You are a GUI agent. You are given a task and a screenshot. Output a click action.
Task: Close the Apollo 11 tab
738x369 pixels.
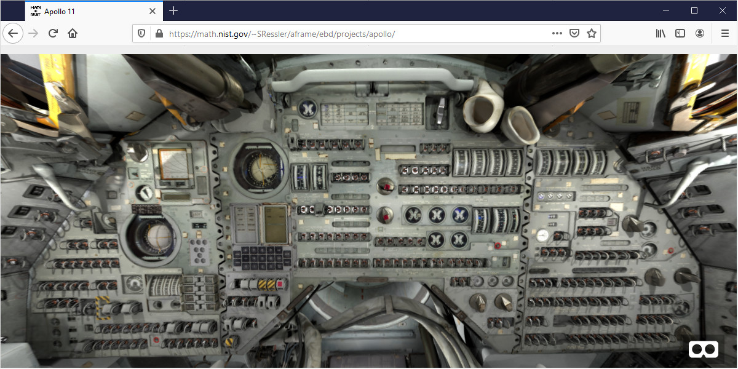pos(153,10)
